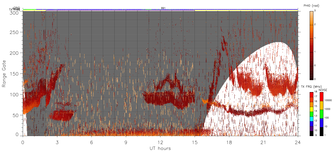Pick the red NOISE swatch above 10000
The height and width of the screenshot is (154, 335).
[322, 97]
